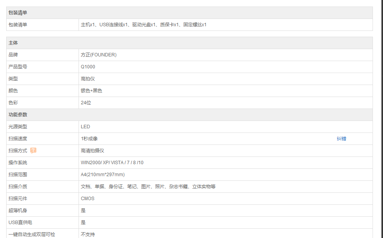Select the 包装清单 section header
383x238 pixels.
coord(190,13)
